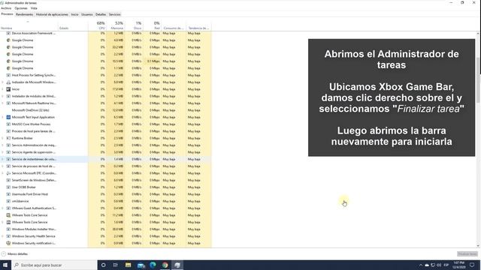Expand the Servicio de instantáneas de volumen row

click(x=3, y=159)
